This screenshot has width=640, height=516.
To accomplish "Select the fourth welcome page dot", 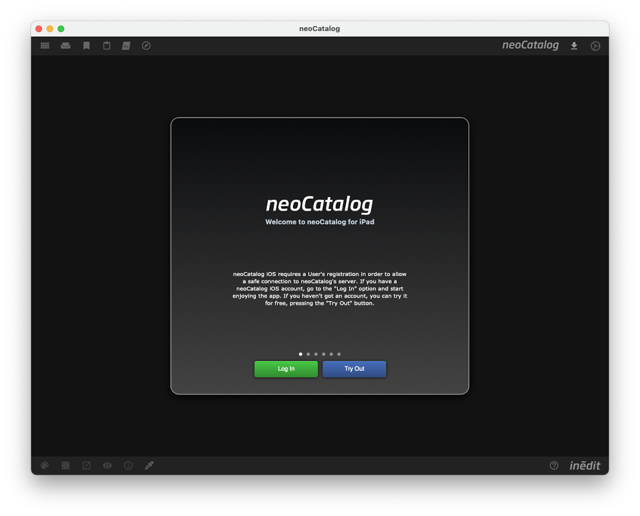I will click(324, 354).
